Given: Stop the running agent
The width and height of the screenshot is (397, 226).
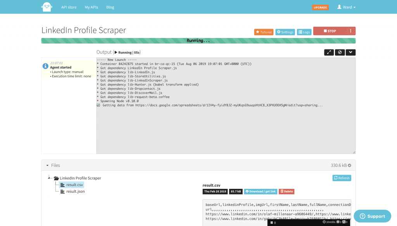Looking at the screenshot, I should coord(330,31).
